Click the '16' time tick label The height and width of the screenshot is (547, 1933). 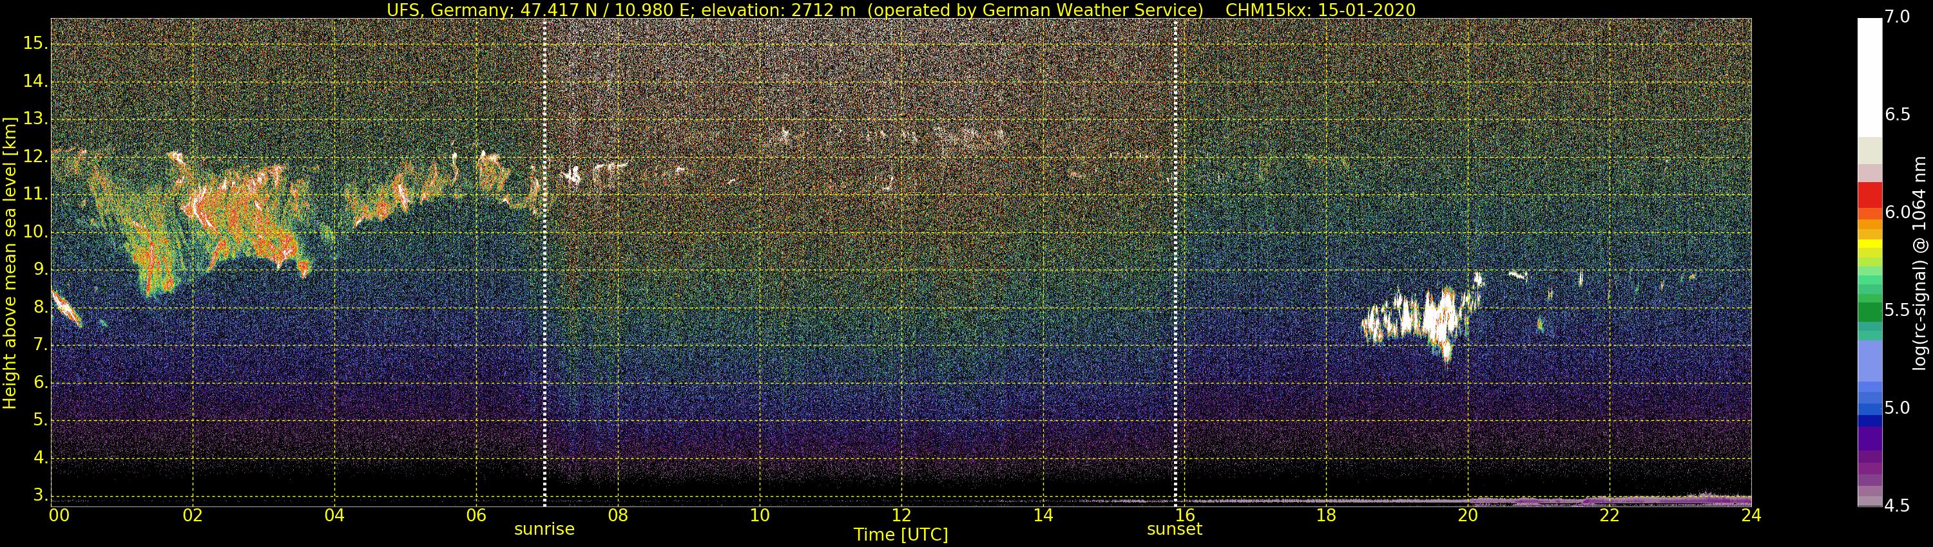click(1184, 515)
